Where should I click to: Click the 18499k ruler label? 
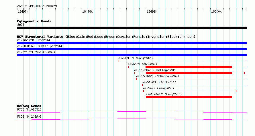[x=152, y=11]
